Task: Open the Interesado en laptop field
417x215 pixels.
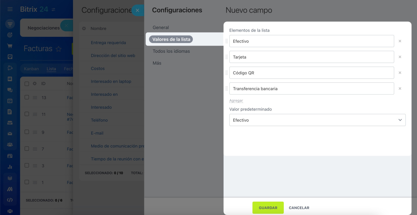Action: click(111, 81)
